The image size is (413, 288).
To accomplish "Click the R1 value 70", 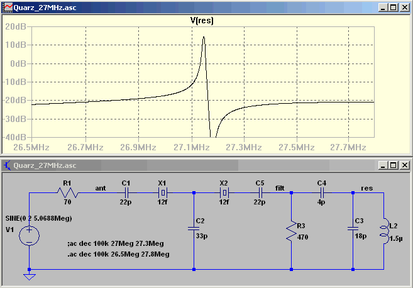I will [x=67, y=202].
